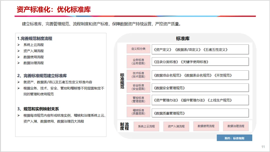270x152 pixels.
Task: Click the 《数据质量管理规范》 text box
Action: 200,113
